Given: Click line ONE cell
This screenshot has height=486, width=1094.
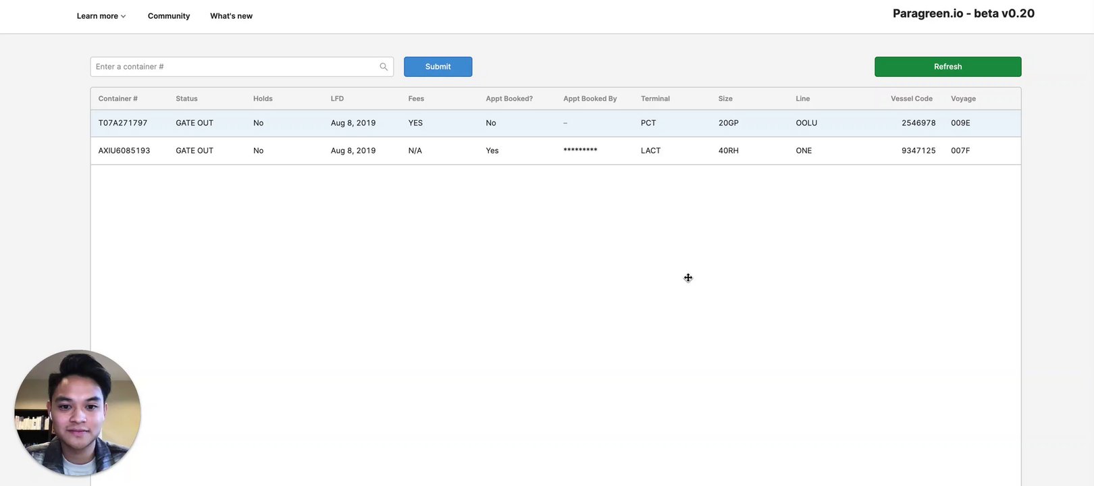Looking at the screenshot, I should (804, 151).
